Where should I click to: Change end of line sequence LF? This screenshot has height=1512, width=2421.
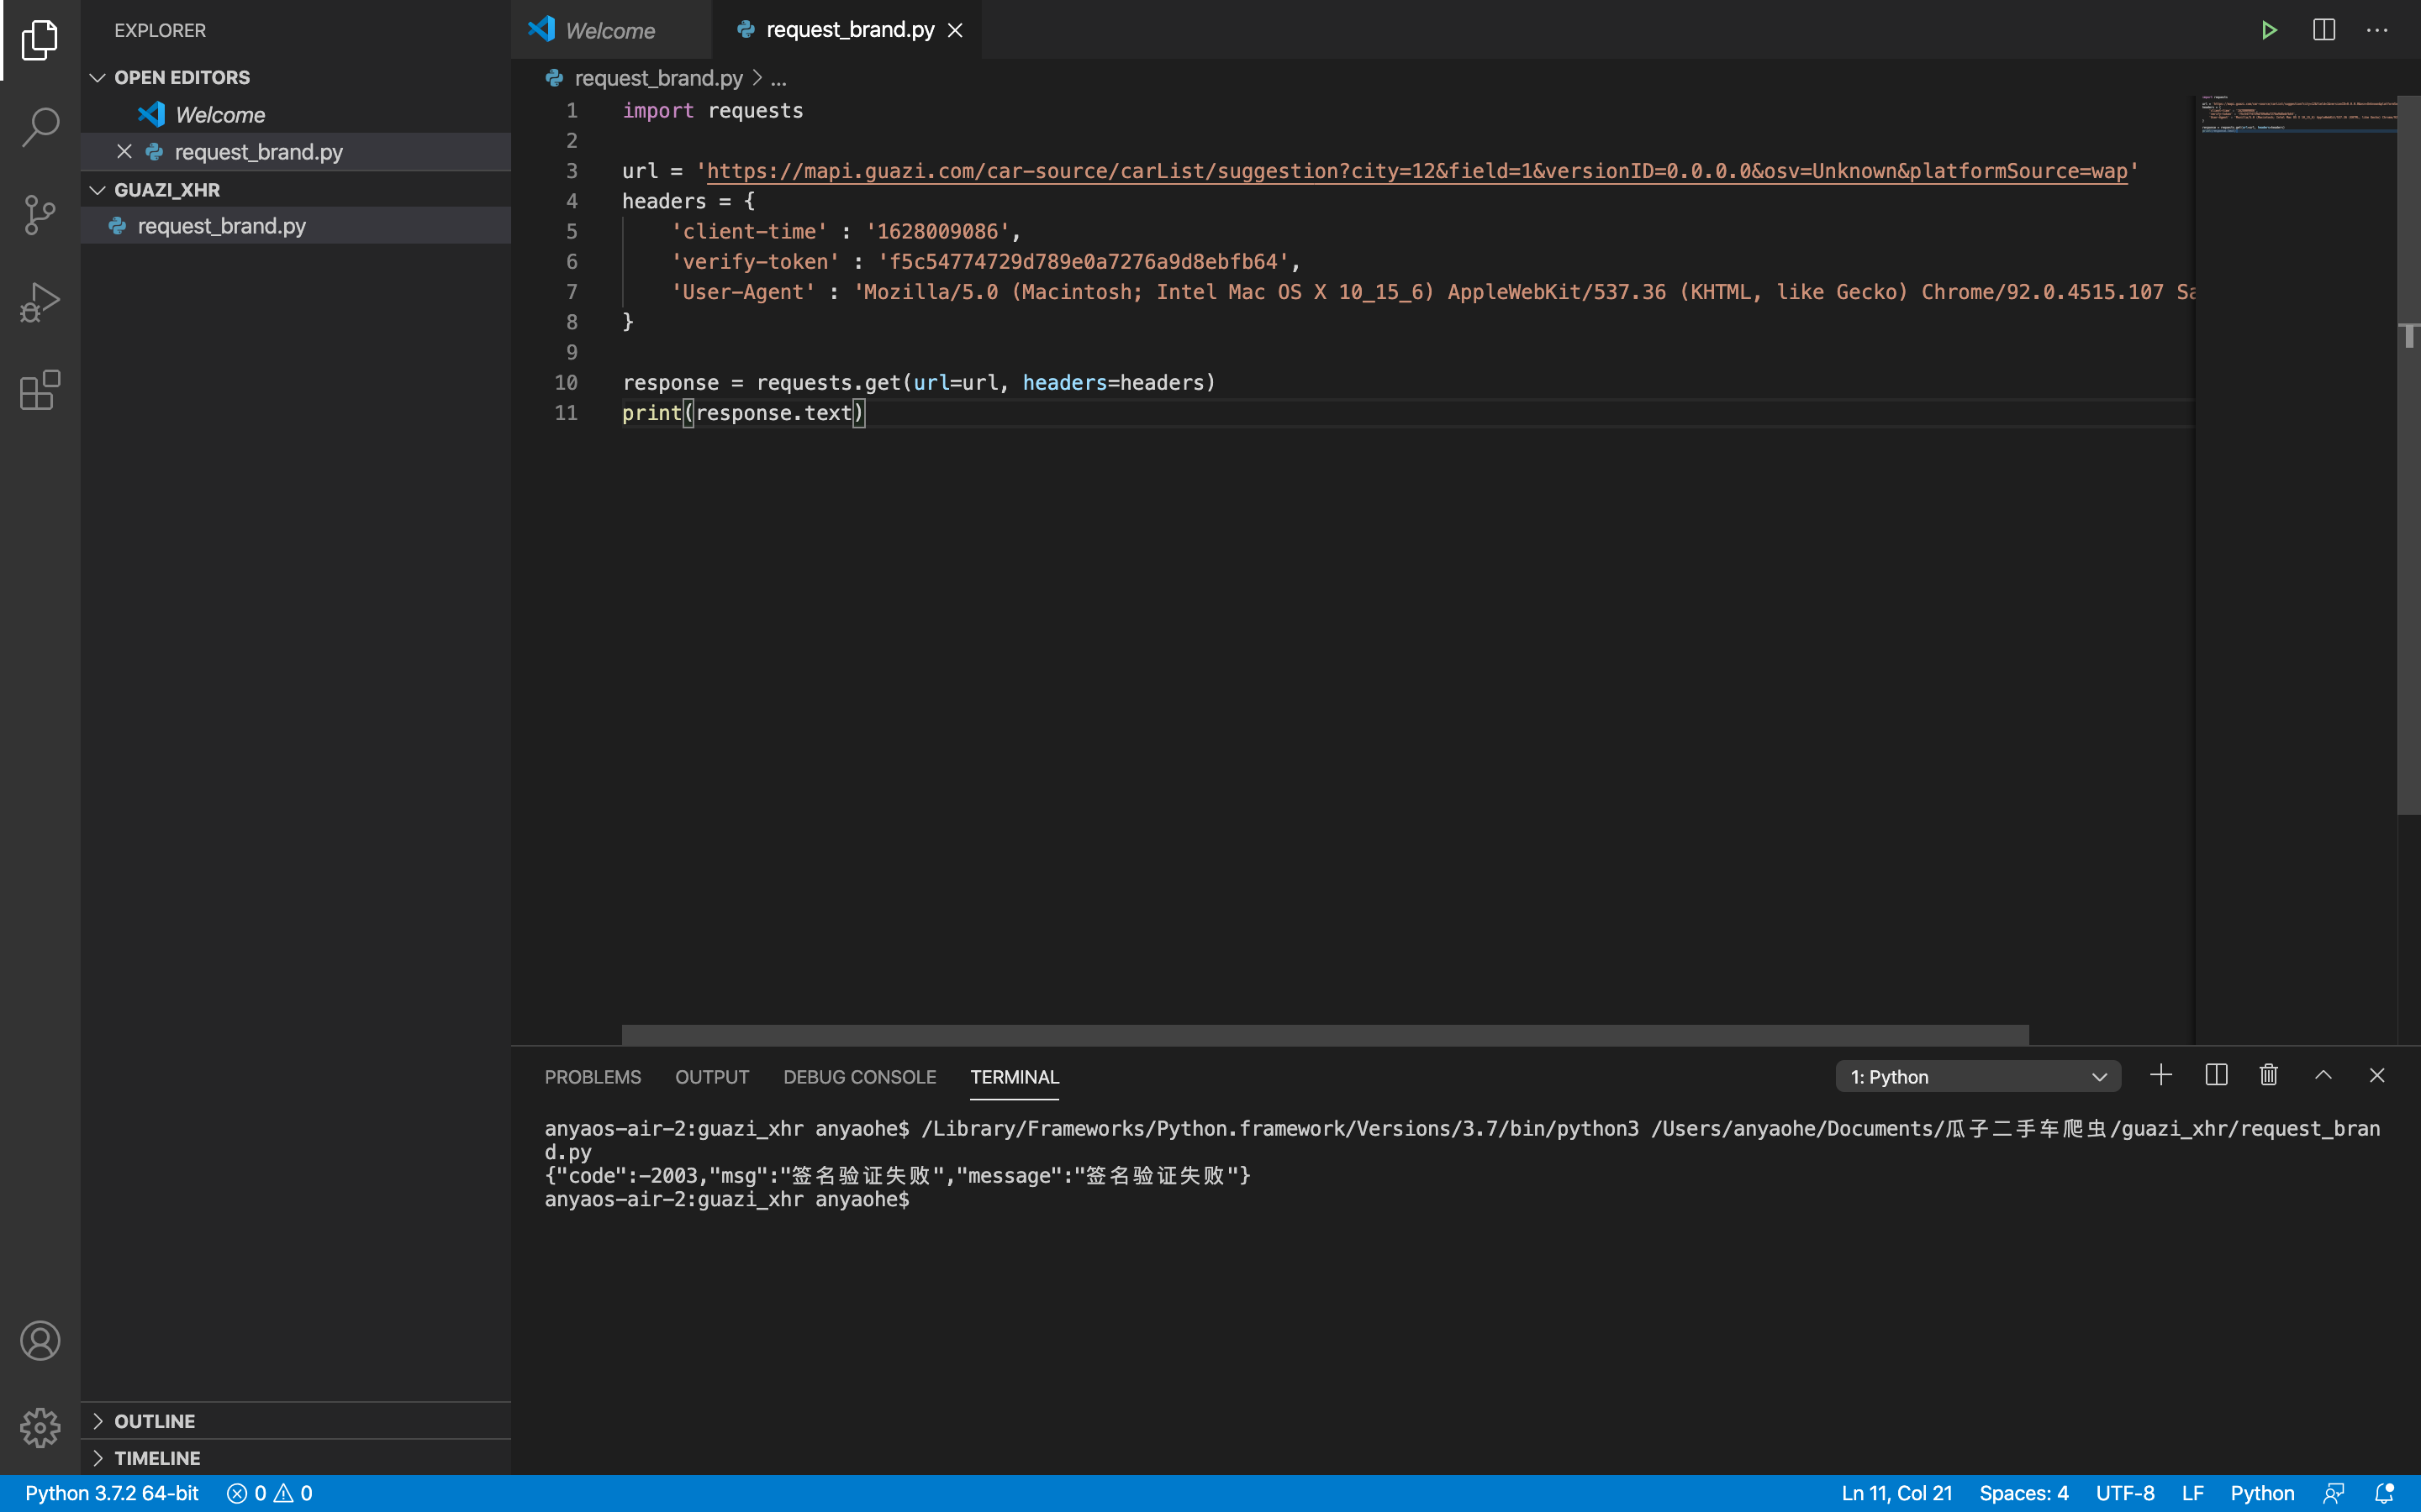point(2193,1493)
